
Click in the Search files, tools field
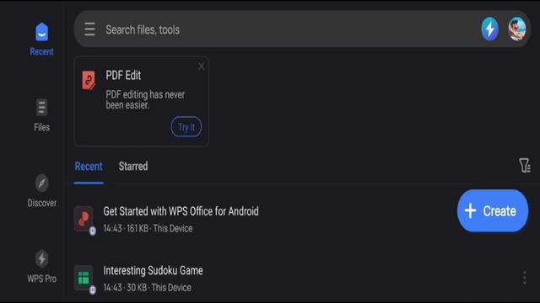tap(289, 29)
